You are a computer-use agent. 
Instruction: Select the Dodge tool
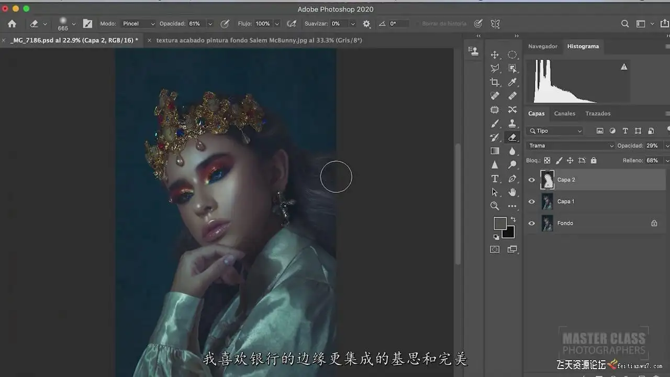click(512, 164)
